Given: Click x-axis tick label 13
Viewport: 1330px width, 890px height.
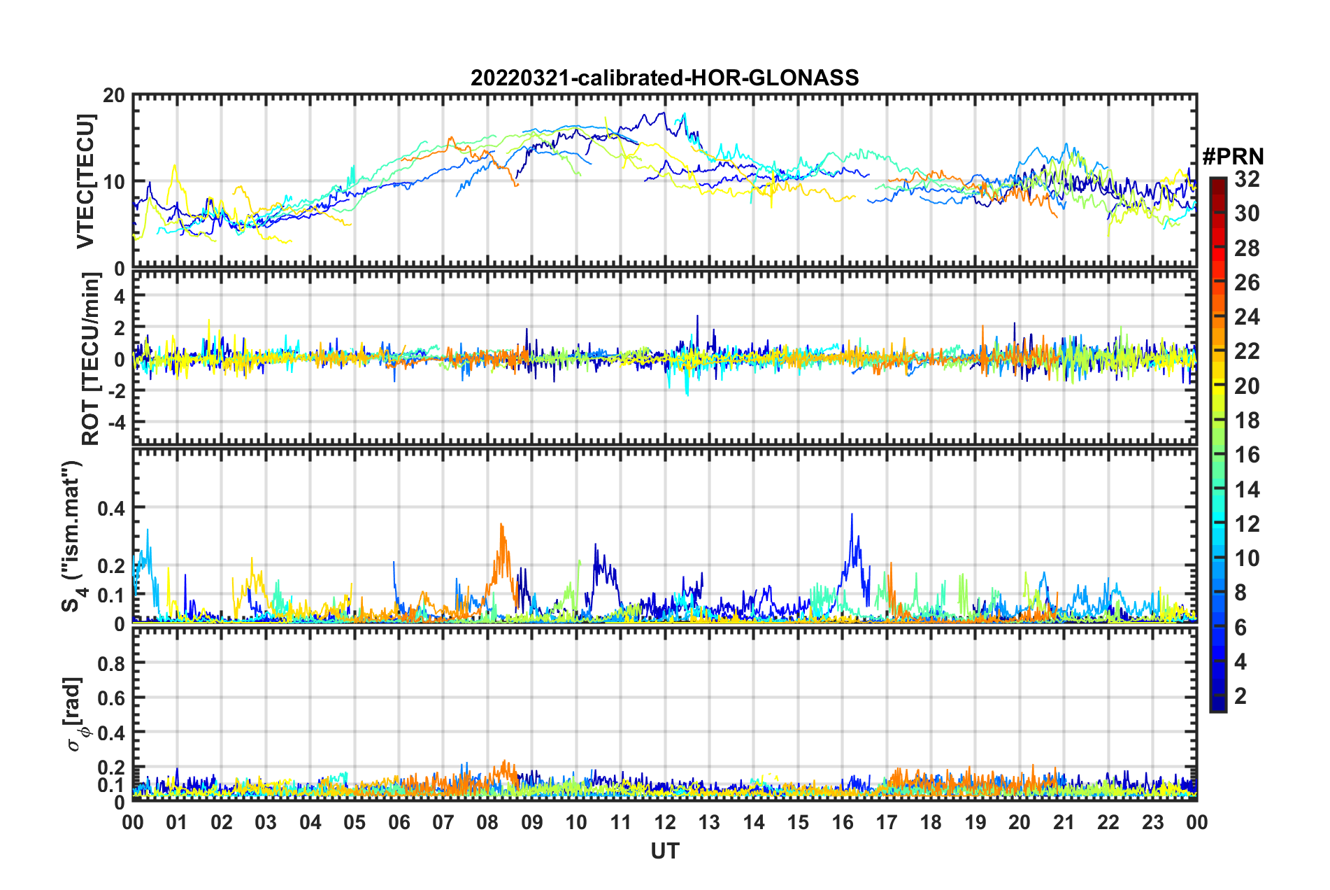Looking at the screenshot, I should 709,822.
